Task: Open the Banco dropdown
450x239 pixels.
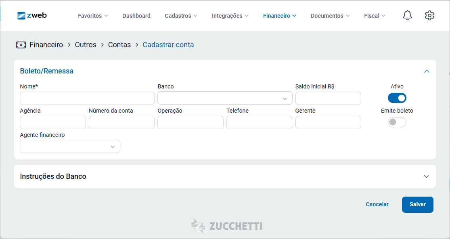Action: (x=225, y=99)
